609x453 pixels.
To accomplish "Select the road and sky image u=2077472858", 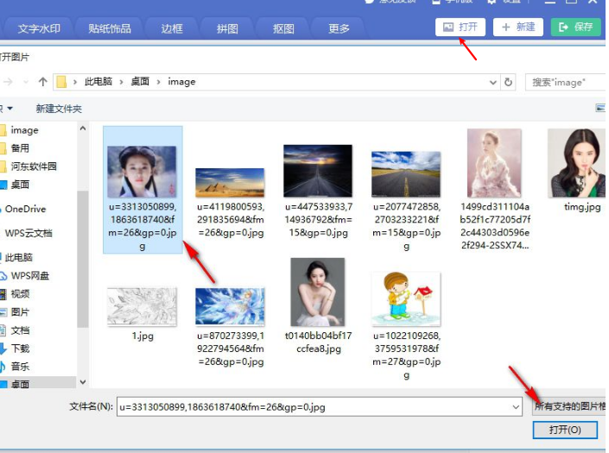I will (406, 174).
